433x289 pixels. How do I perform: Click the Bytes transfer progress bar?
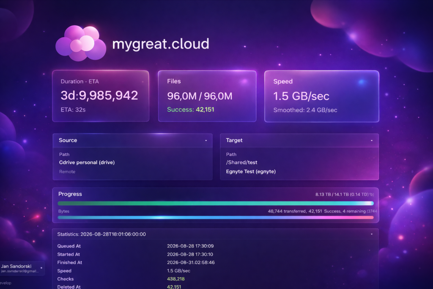click(x=215, y=217)
